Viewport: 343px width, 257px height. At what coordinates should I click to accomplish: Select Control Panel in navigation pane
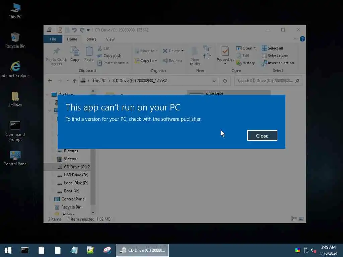coord(70,199)
